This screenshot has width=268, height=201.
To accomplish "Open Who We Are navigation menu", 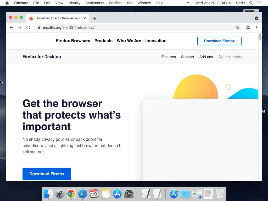I will (129, 41).
